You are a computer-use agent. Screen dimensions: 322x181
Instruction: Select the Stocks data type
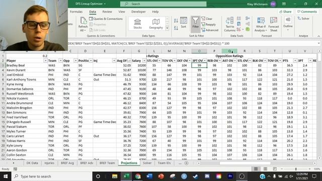tap(137, 24)
